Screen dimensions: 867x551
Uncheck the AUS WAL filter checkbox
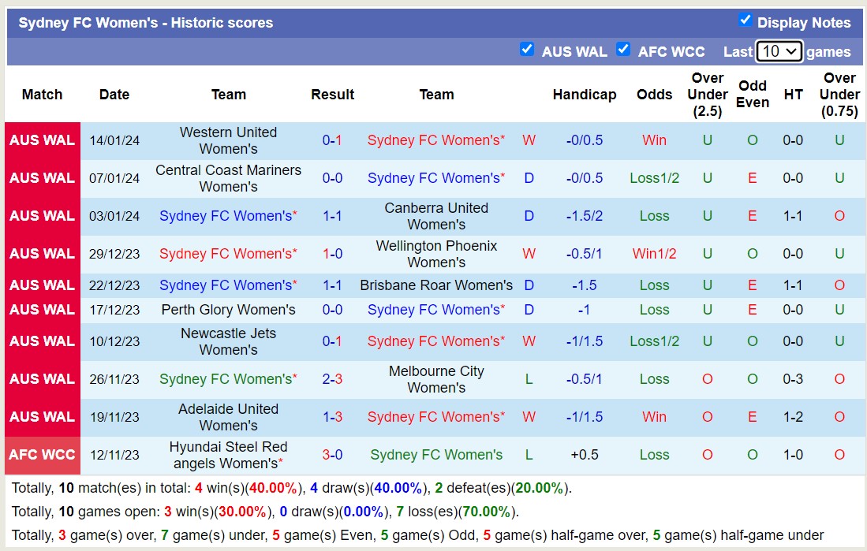(x=527, y=49)
